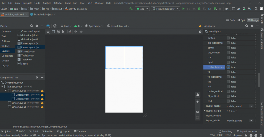Click the Build hammer icon in toolbar
Image resolution: width=264 pixels, height=137 pixels.
tap(131, 9)
